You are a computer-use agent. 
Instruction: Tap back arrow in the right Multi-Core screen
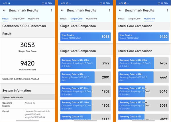click(120, 10)
